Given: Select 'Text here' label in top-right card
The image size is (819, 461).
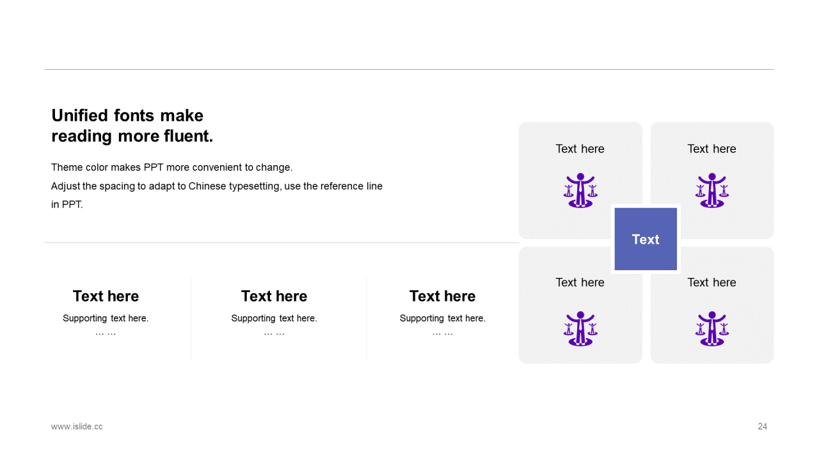Looking at the screenshot, I should point(712,149).
